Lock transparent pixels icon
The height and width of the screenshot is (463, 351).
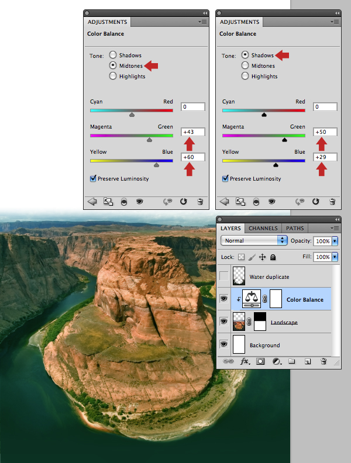click(x=242, y=257)
